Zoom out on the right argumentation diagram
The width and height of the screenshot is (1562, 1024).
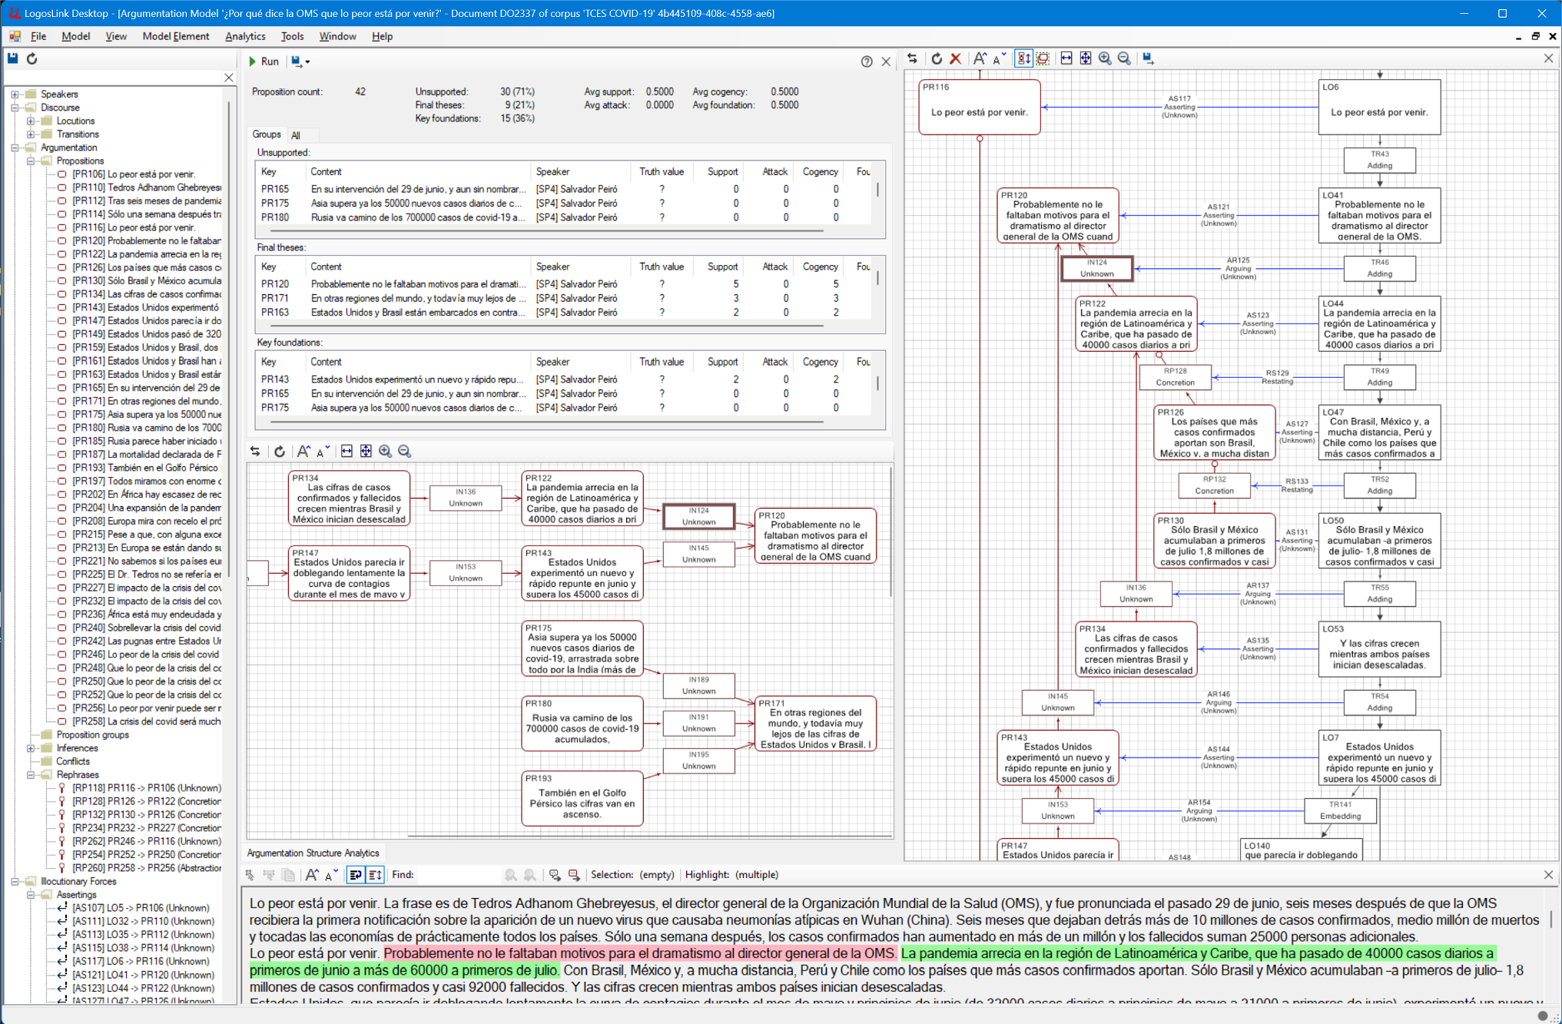[x=1124, y=58]
